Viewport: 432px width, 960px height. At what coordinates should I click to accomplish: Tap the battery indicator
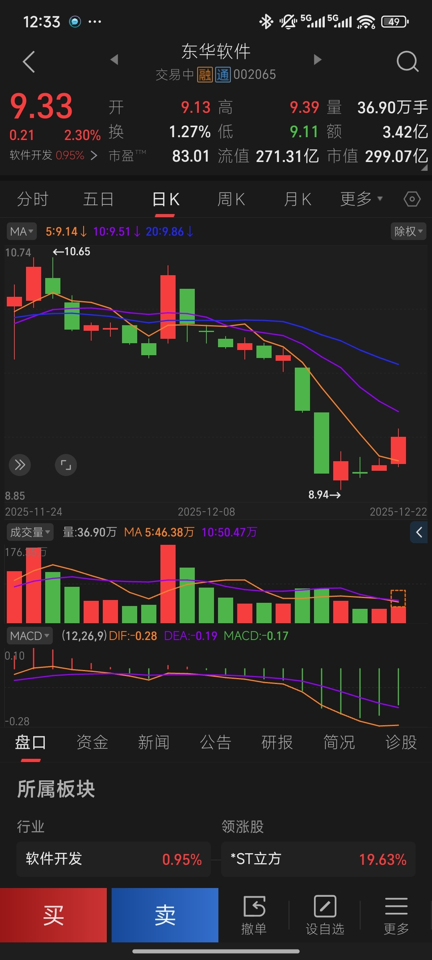[395, 22]
